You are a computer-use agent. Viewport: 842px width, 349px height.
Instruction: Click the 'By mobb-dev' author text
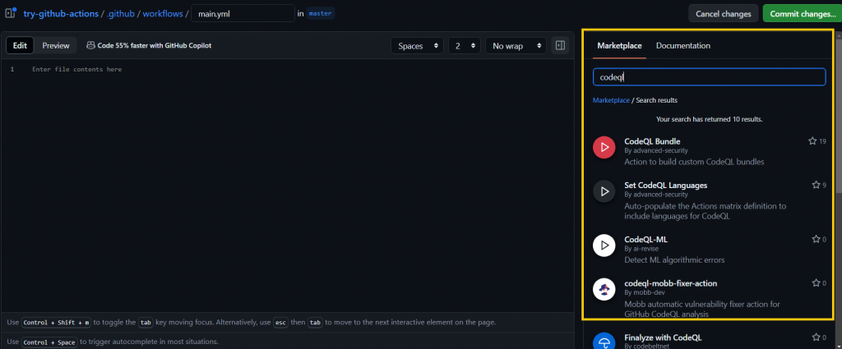coord(644,292)
